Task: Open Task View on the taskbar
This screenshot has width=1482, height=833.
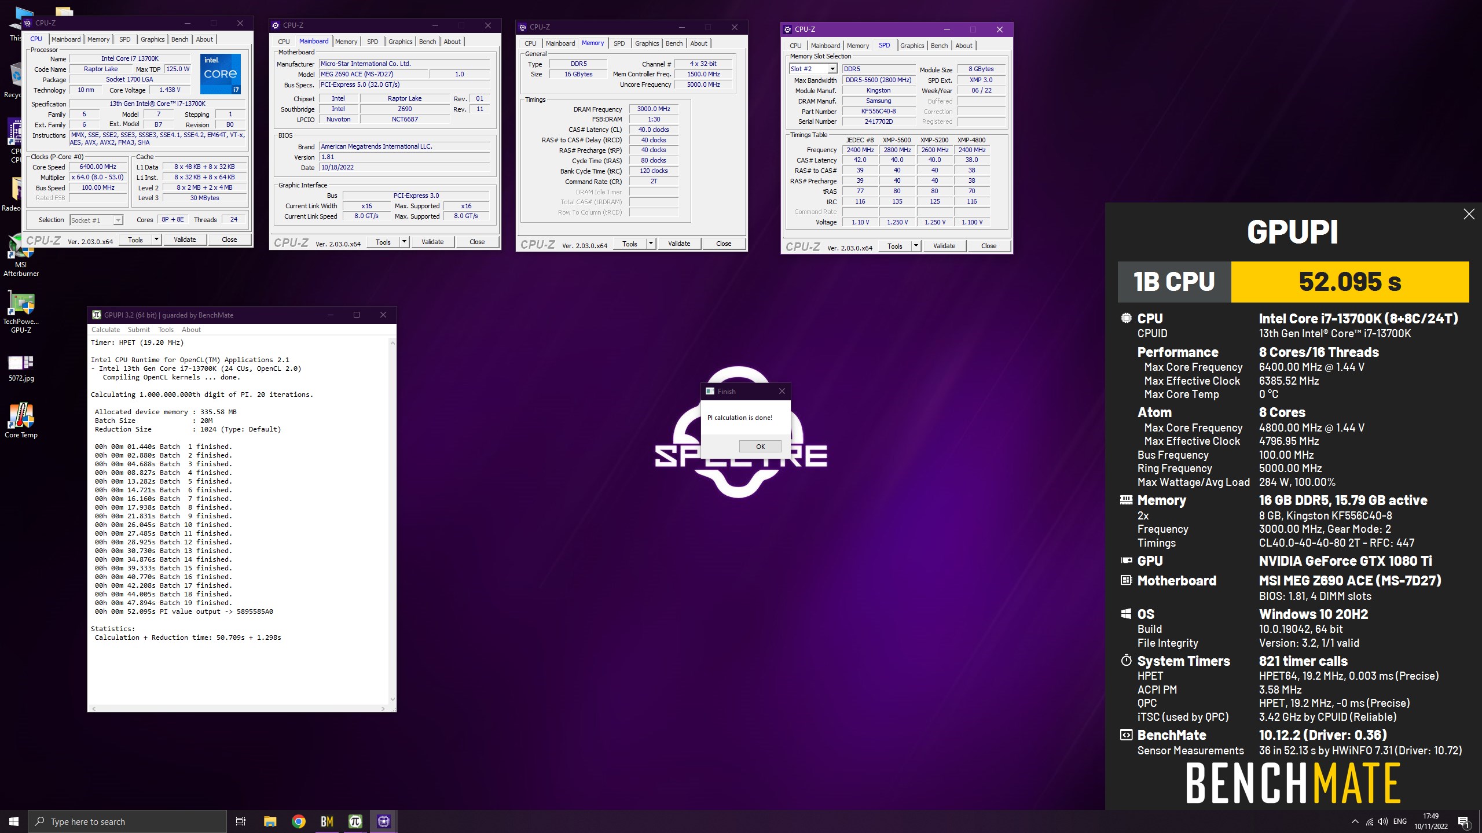Action: click(241, 821)
